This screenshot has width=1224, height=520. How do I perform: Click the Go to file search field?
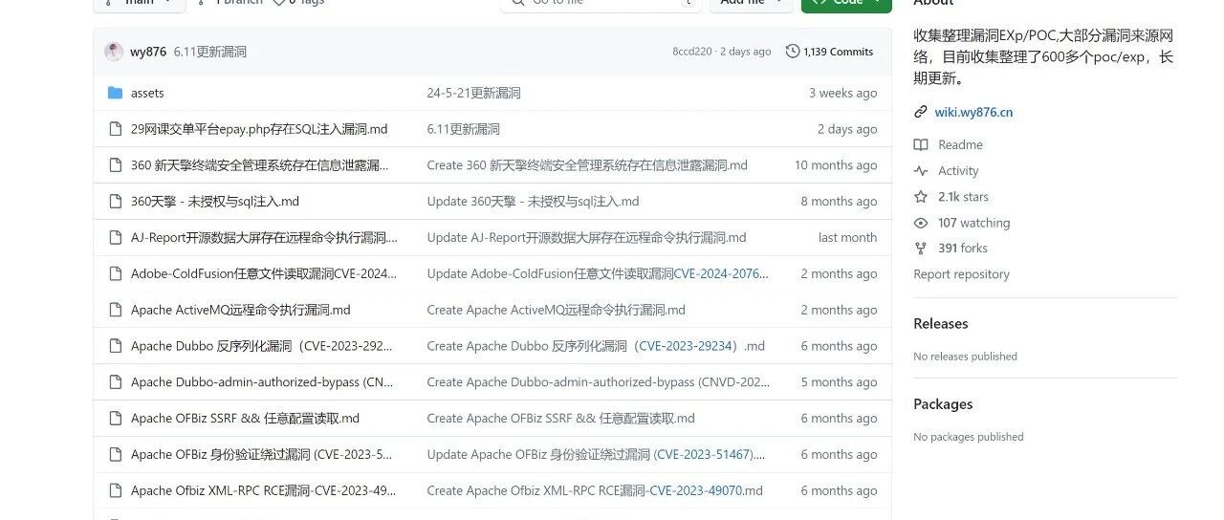coord(601,3)
